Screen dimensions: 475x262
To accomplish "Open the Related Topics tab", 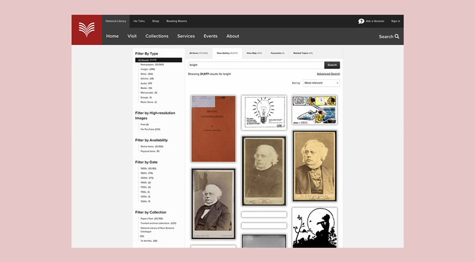I will (x=303, y=53).
